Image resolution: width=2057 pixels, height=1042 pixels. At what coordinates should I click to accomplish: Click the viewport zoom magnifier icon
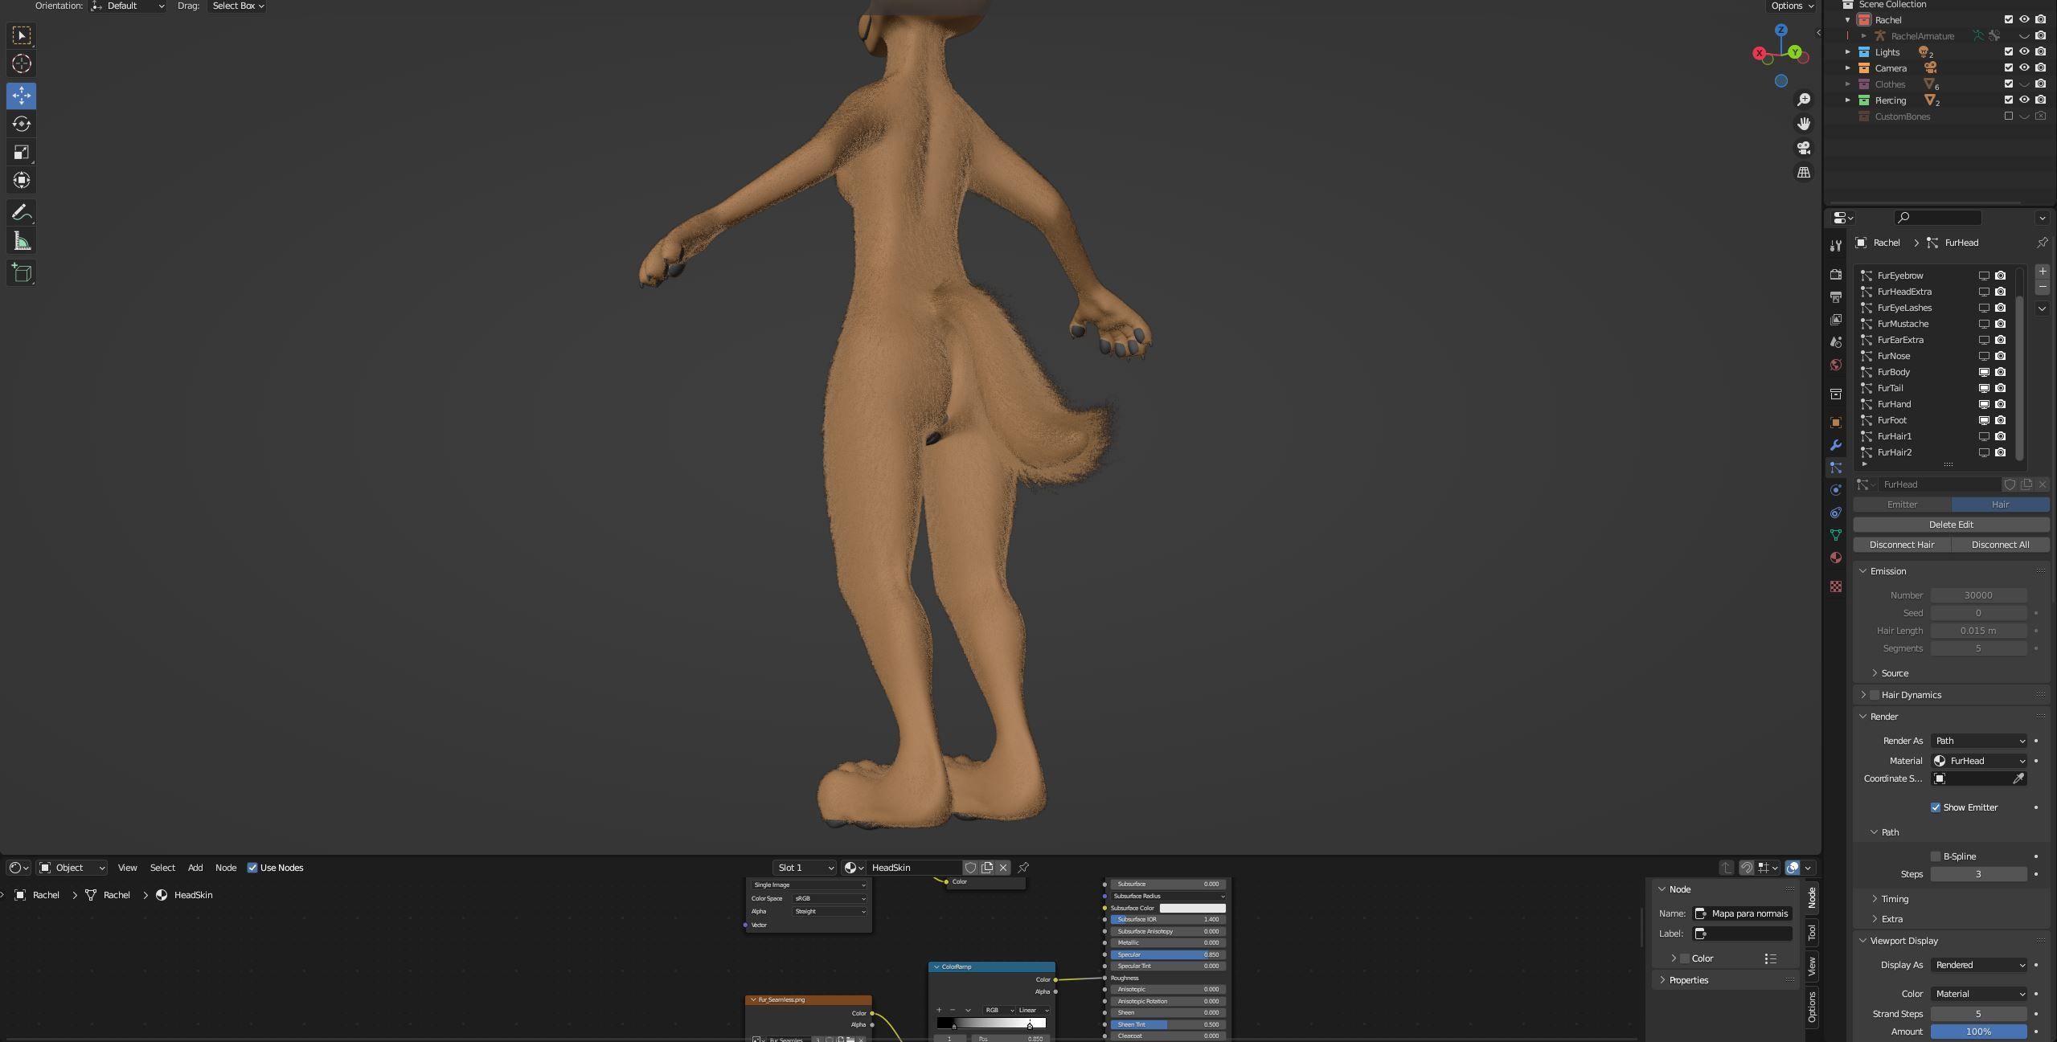[x=1804, y=100]
